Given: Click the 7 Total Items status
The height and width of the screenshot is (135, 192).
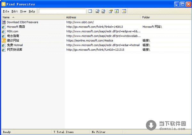Looking at the screenshot, I should pyautogui.click(x=64, y=132).
